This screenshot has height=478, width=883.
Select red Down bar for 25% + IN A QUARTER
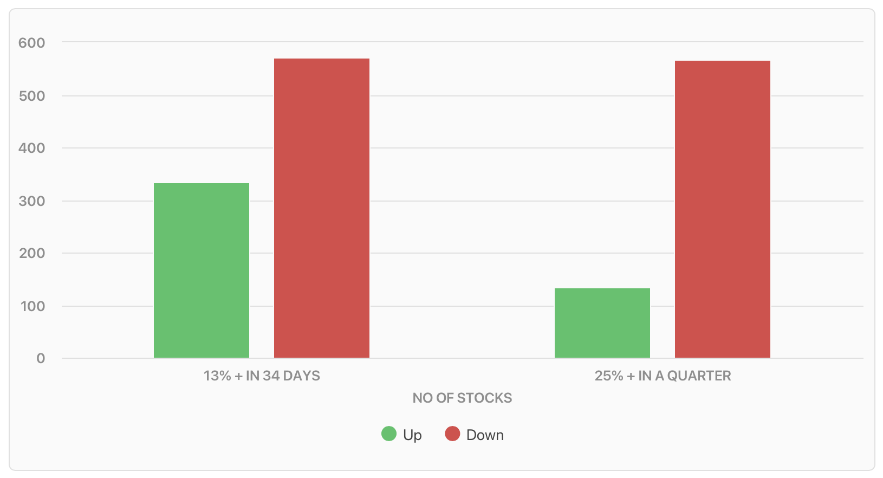click(x=723, y=209)
